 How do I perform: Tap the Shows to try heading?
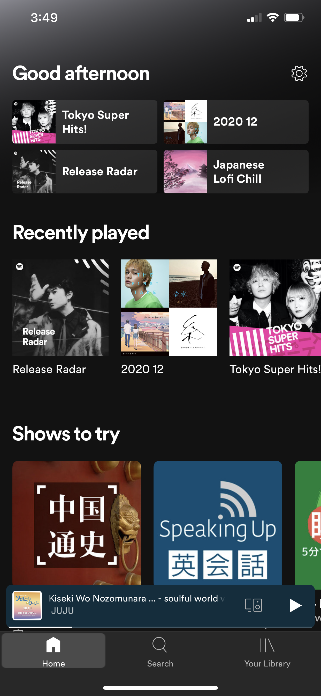[66, 434]
